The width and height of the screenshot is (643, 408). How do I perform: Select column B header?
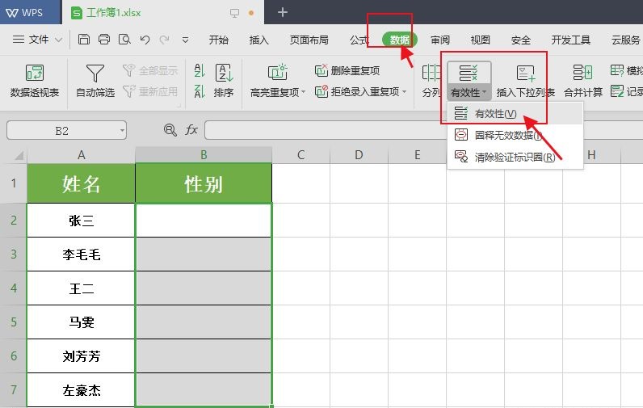click(x=204, y=155)
